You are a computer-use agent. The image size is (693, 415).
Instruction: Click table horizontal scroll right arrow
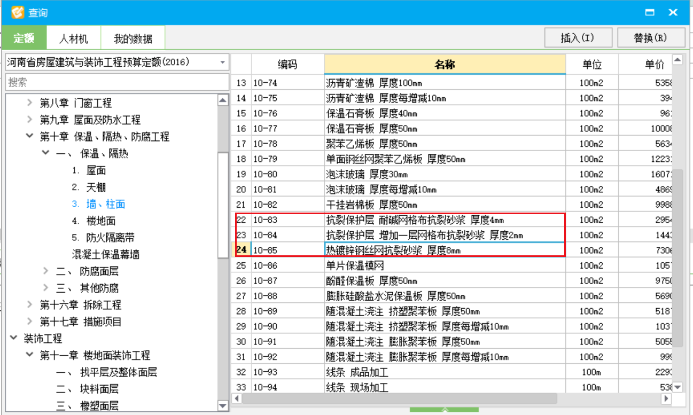[666, 399]
